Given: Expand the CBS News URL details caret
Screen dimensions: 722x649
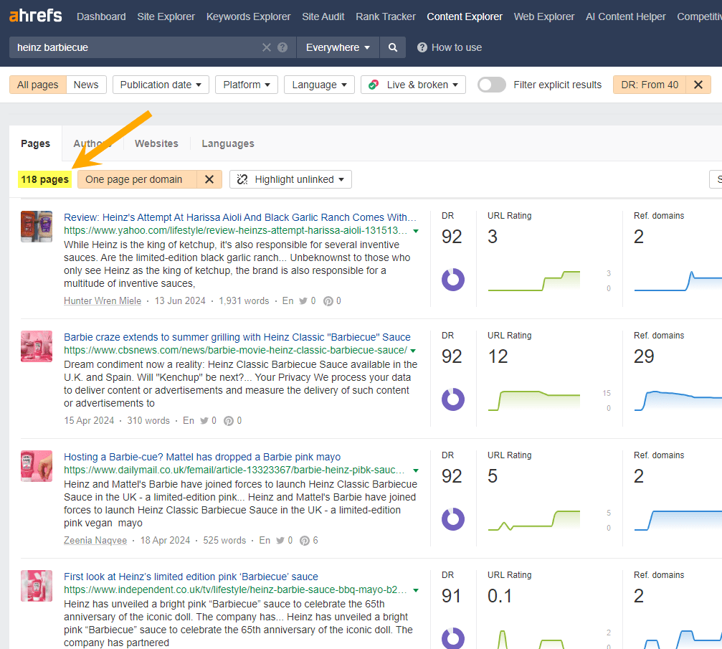Looking at the screenshot, I should (x=415, y=351).
